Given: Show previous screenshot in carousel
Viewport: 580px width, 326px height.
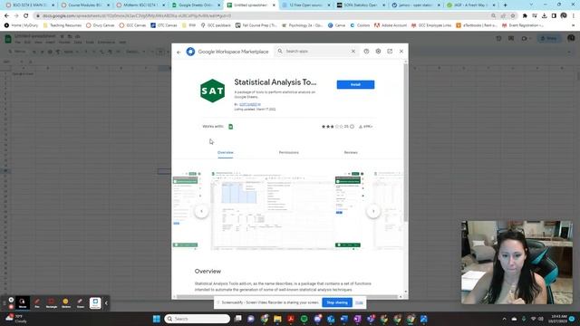Looking at the screenshot, I should [x=201, y=211].
